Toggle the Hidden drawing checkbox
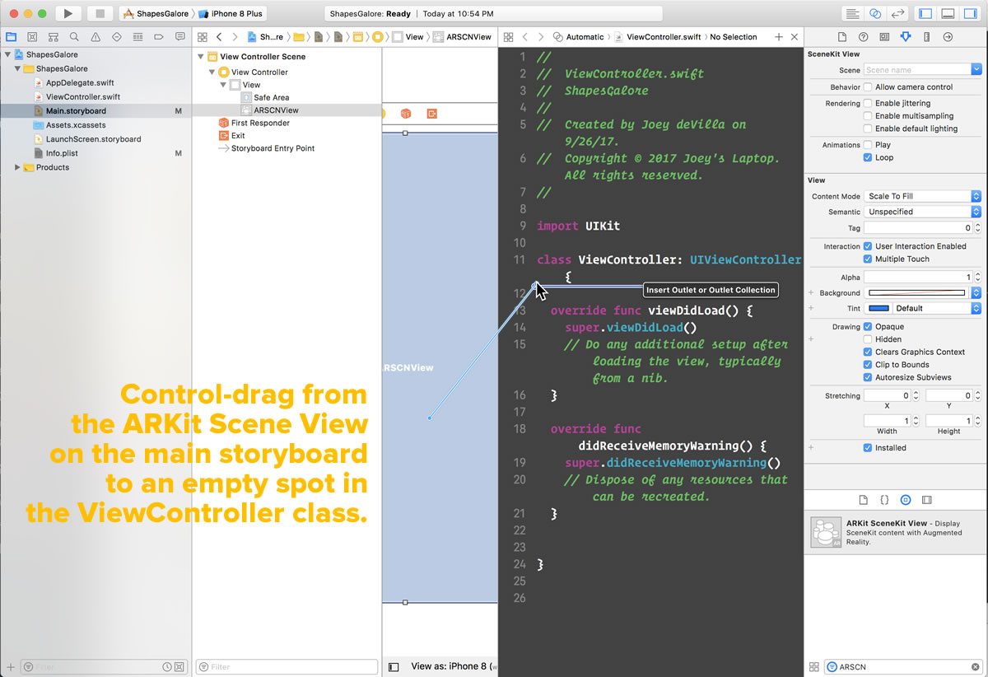 [x=868, y=339]
